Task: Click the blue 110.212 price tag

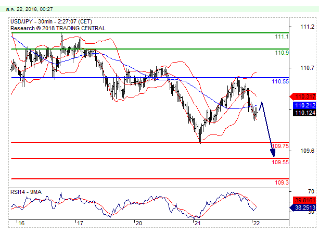Action: coord(304,105)
